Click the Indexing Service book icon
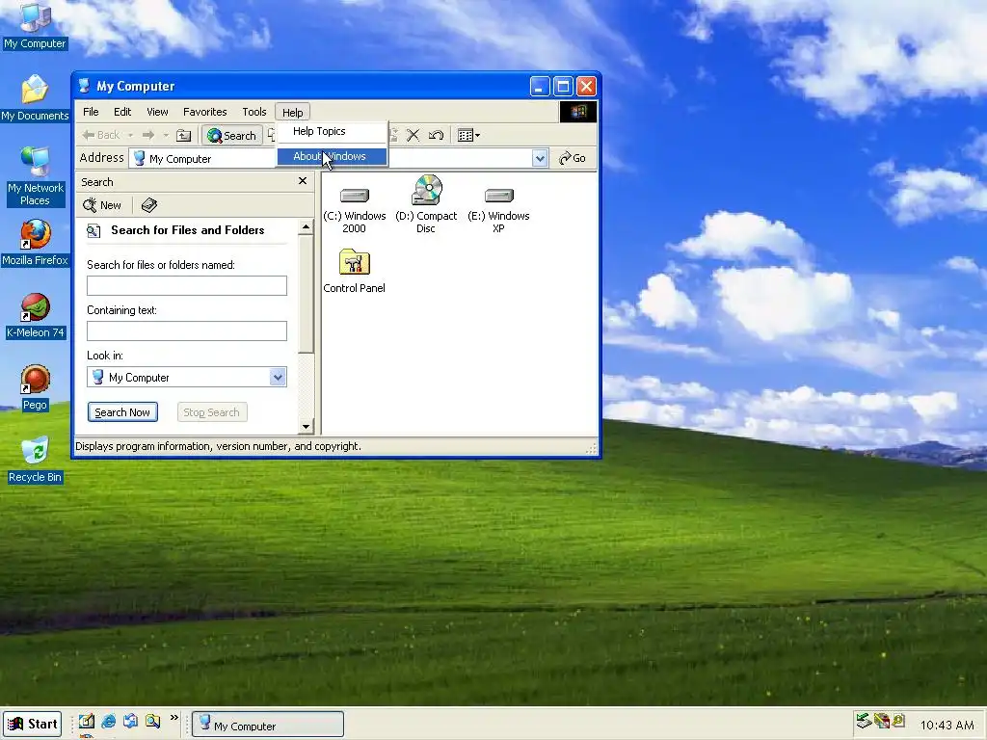987x740 pixels. [x=149, y=205]
